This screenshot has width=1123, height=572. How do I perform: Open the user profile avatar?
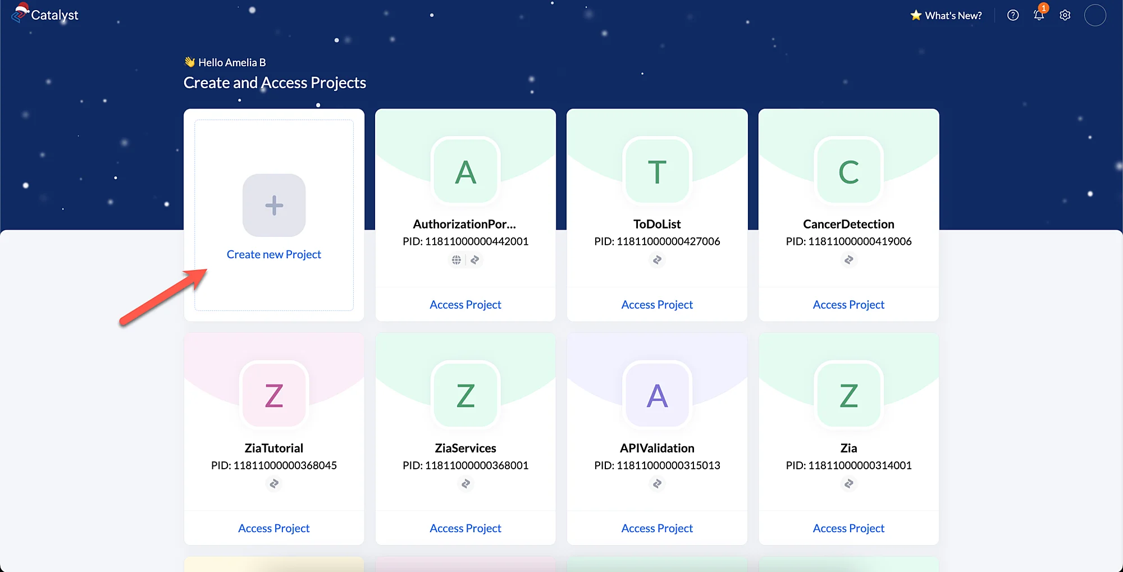1095,15
